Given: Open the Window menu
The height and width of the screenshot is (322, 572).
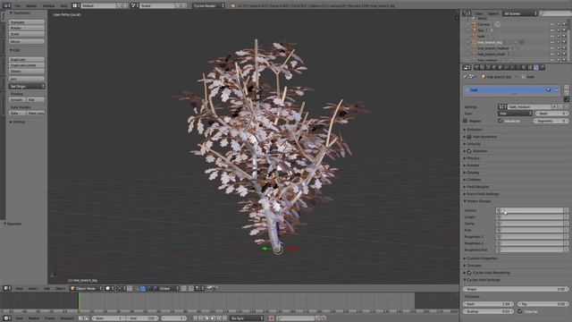Looking at the screenshot, I should (49, 6).
